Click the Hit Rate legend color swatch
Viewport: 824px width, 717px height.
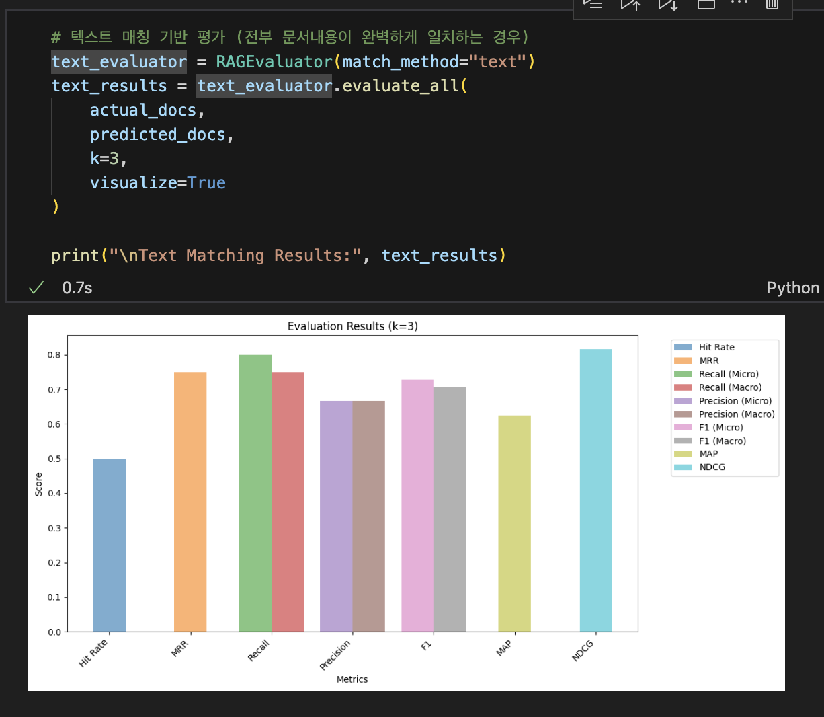tap(683, 348)
